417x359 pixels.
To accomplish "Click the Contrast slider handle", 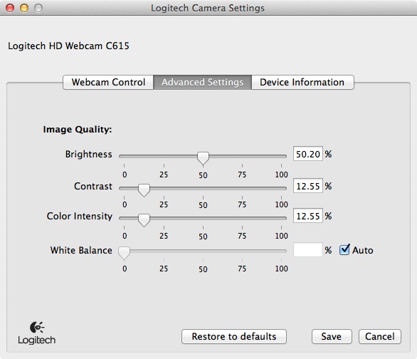I will click(144, 190).
